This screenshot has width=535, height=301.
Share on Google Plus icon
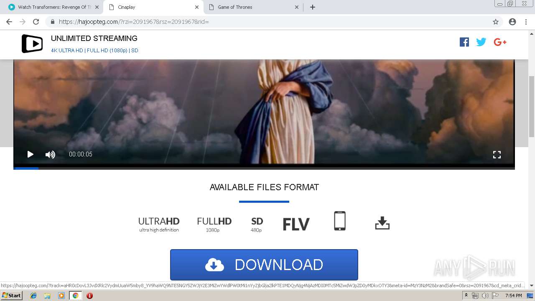[500, 42]
